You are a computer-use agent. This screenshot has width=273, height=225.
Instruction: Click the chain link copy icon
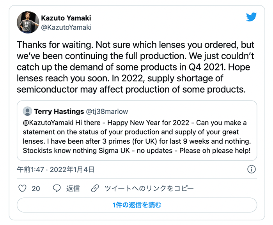pos(95,188)
